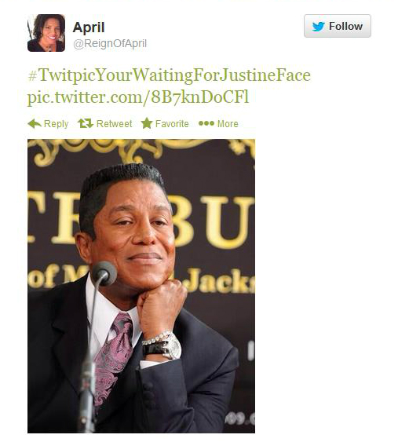Screen dimensions: 398x442
Task: Click the Reply text label
Action: pyautogui.click(x=56, y=124)
